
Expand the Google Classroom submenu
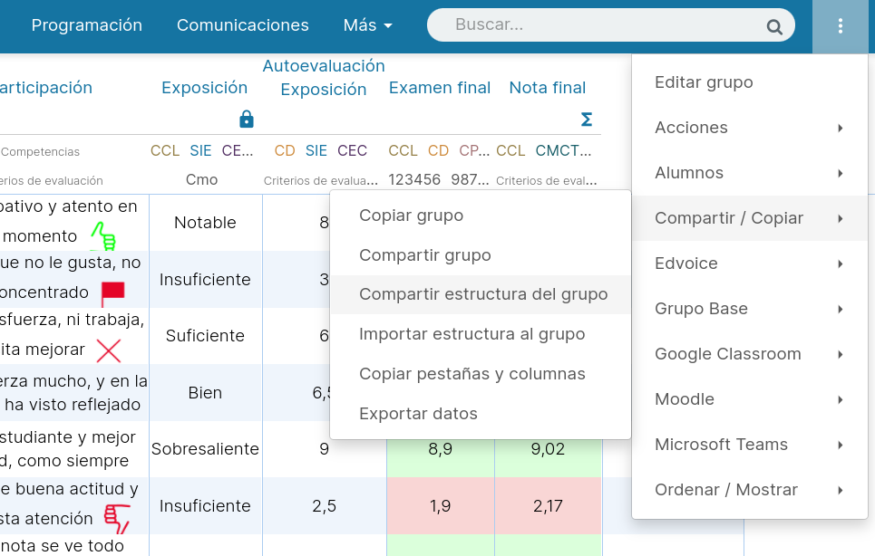pos(750,354)
